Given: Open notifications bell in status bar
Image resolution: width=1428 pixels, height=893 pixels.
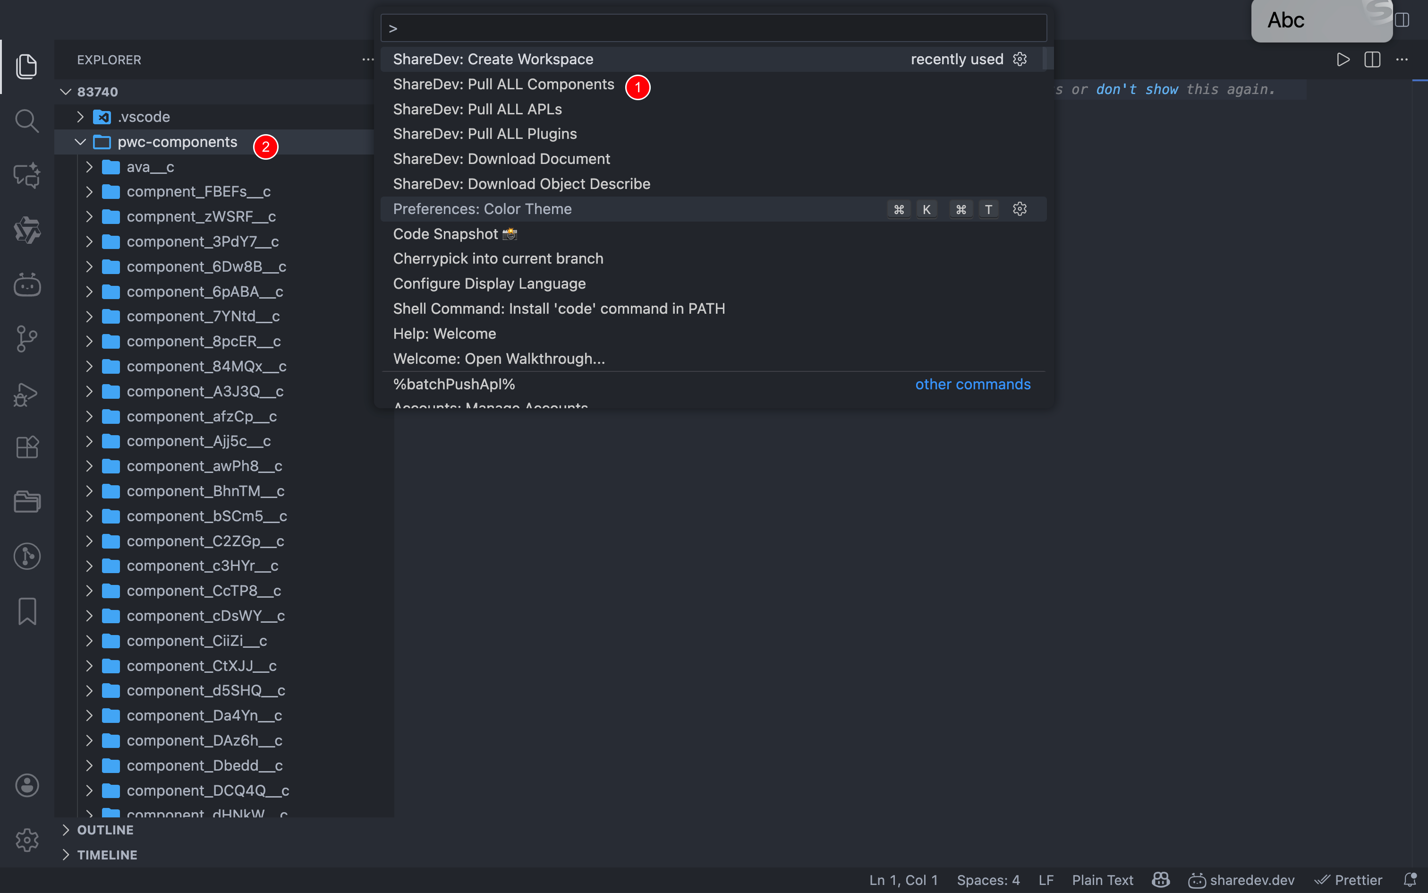Looking at the screenshot, I should point(1410,880).
